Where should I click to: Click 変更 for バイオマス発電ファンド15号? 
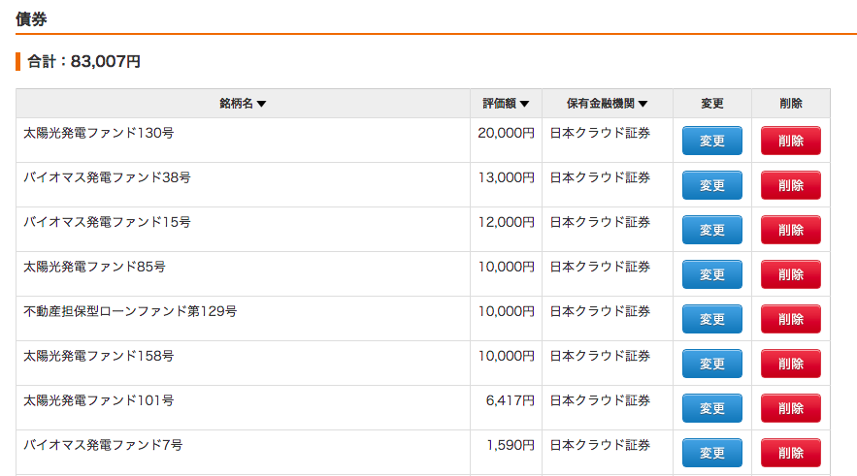[x=712, y=230]
